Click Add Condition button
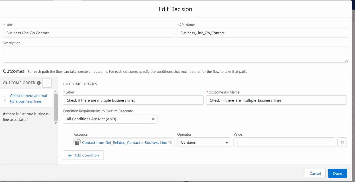355x182 pixels. (x=83, y=155)
